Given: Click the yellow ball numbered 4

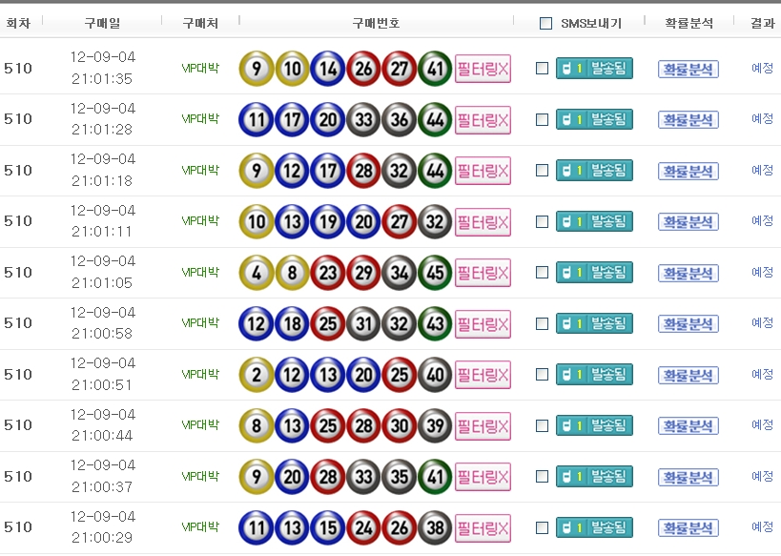Looking at the screenshot, I should point(256,273).
